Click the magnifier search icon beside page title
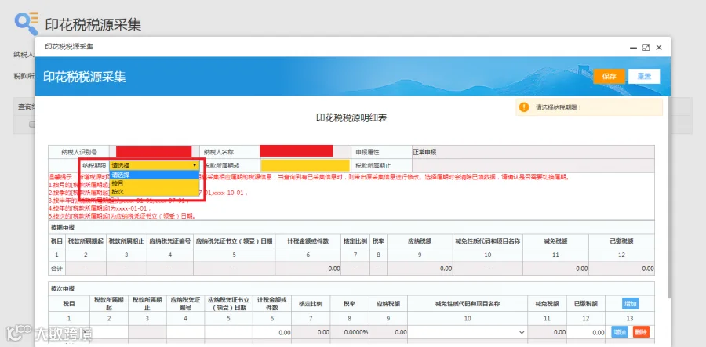This screenshot has width=706, height=347. pos(26,23)
